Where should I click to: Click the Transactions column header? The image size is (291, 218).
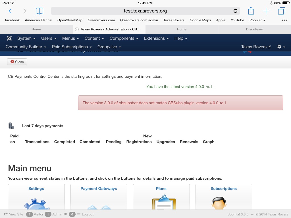point(37,142)
